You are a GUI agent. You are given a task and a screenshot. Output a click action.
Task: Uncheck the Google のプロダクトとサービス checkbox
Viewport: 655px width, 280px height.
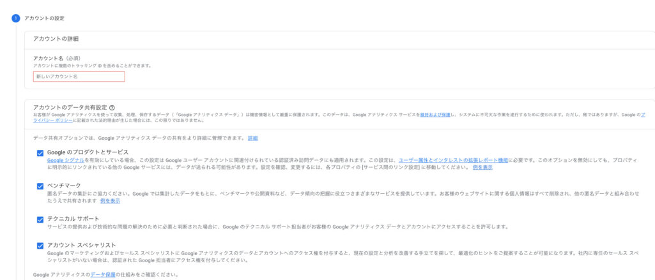point(40,153)
